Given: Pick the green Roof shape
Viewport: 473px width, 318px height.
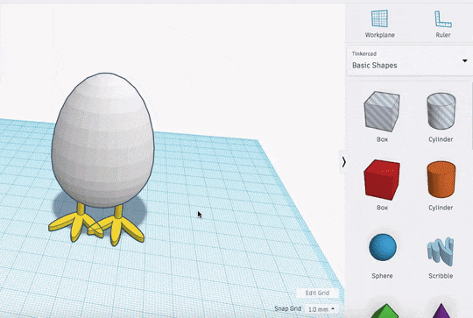Looking at the screenshot, I should 385,311.
